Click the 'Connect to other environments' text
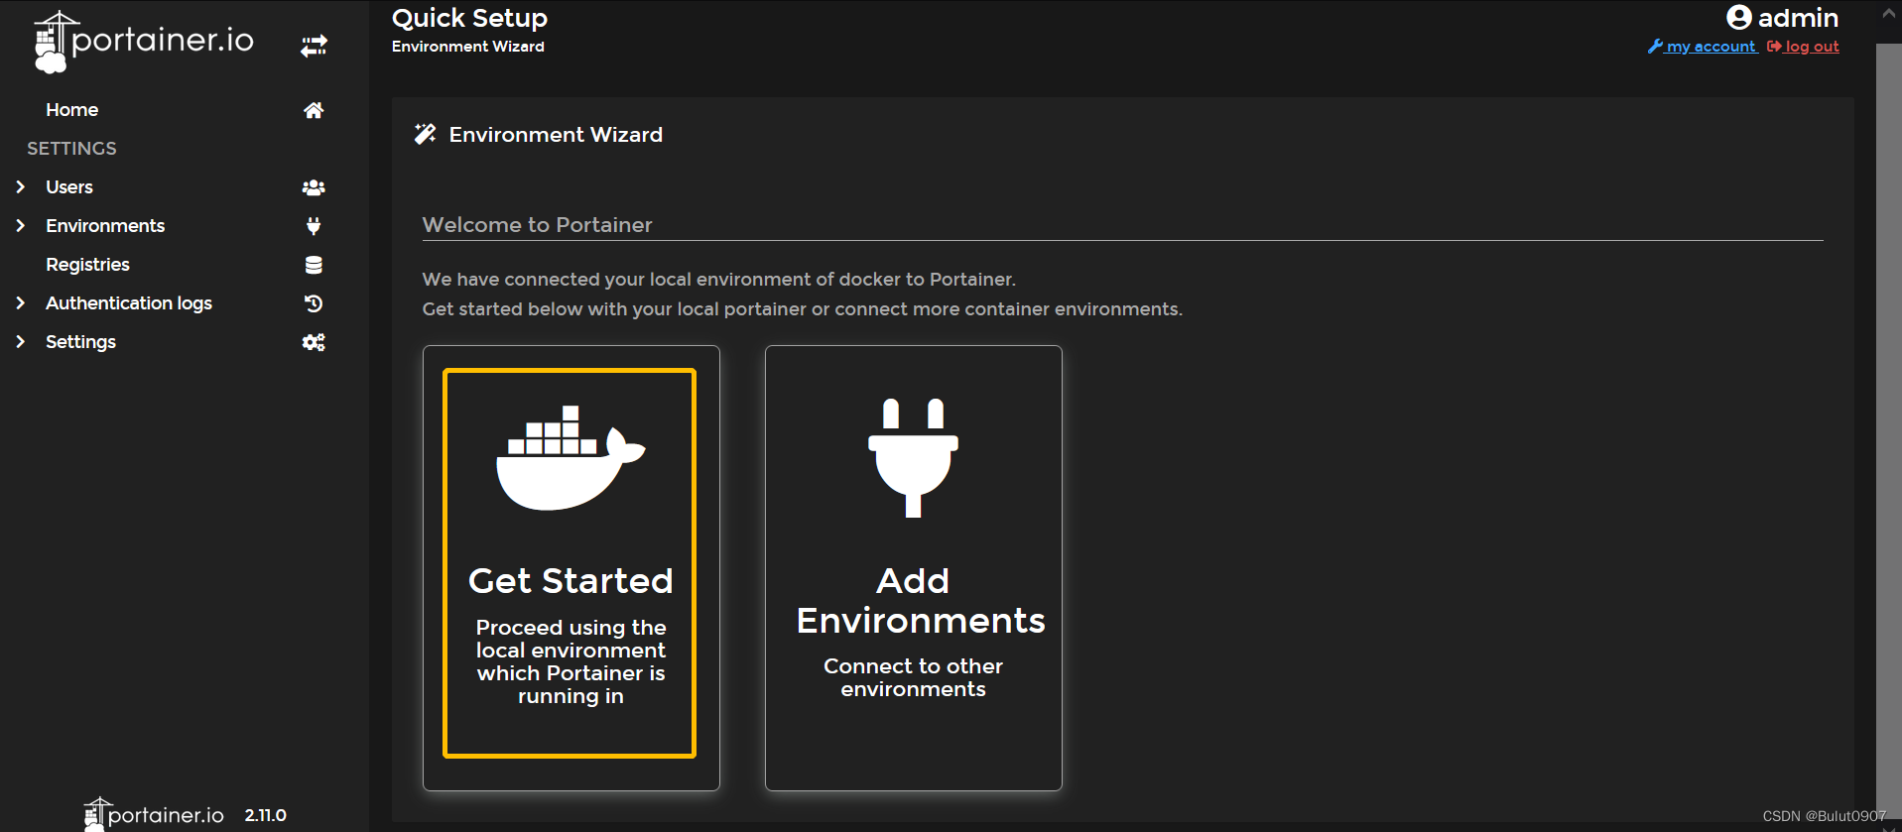The image size is (1902, 832). [x=913, y=677]
